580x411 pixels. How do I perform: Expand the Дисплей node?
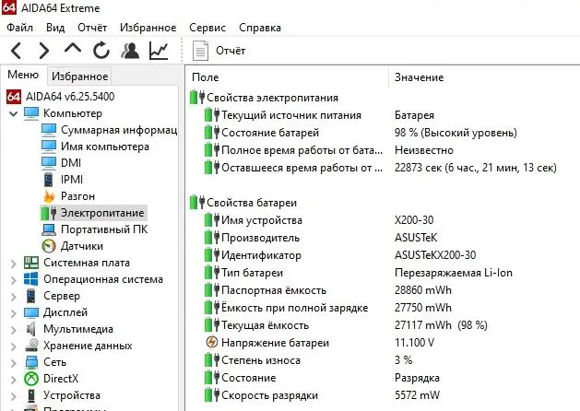click(x=13, y=313)
